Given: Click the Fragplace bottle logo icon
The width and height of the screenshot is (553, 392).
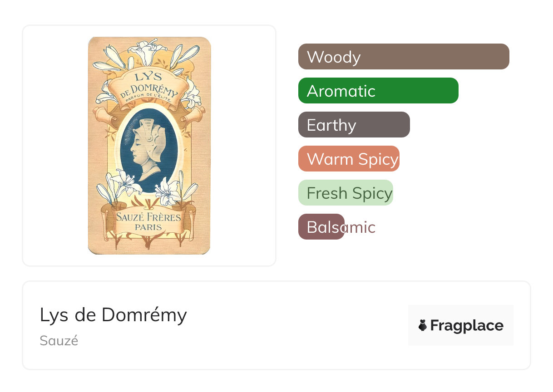Looking at the screenshot, I should coord(423,325).
